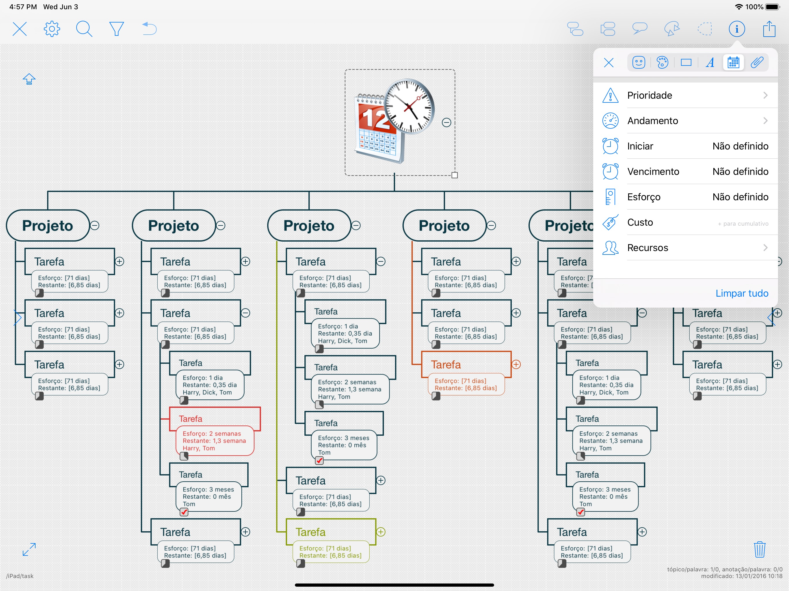The height and width of the screenshot is (591, 789).
Task: Switch to the attachments paperclip tab
Action: click(757, 63)
